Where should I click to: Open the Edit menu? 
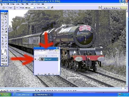[x=8, y=4]
